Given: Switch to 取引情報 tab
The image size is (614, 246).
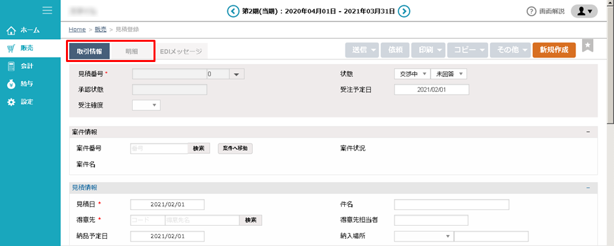Looking at the screenshot, I should click(89, 51).
